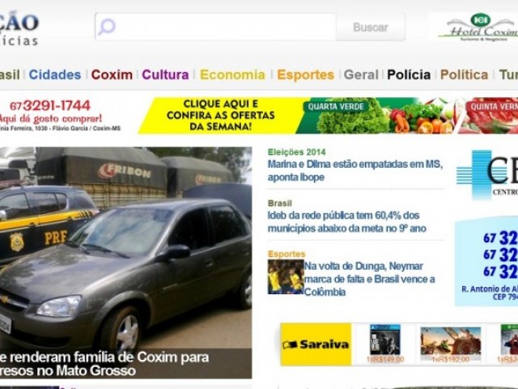Open Esportes category label above Neymar story
This screenshot has height=389, width=518.
[x=287, y=254]
